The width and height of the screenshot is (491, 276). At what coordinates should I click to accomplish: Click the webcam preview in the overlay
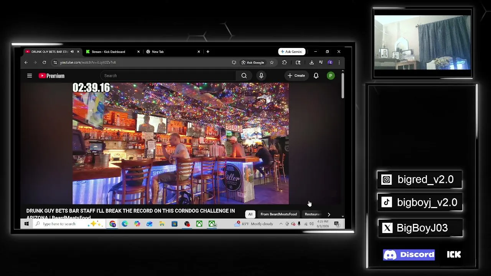click(x=422, y=43)
